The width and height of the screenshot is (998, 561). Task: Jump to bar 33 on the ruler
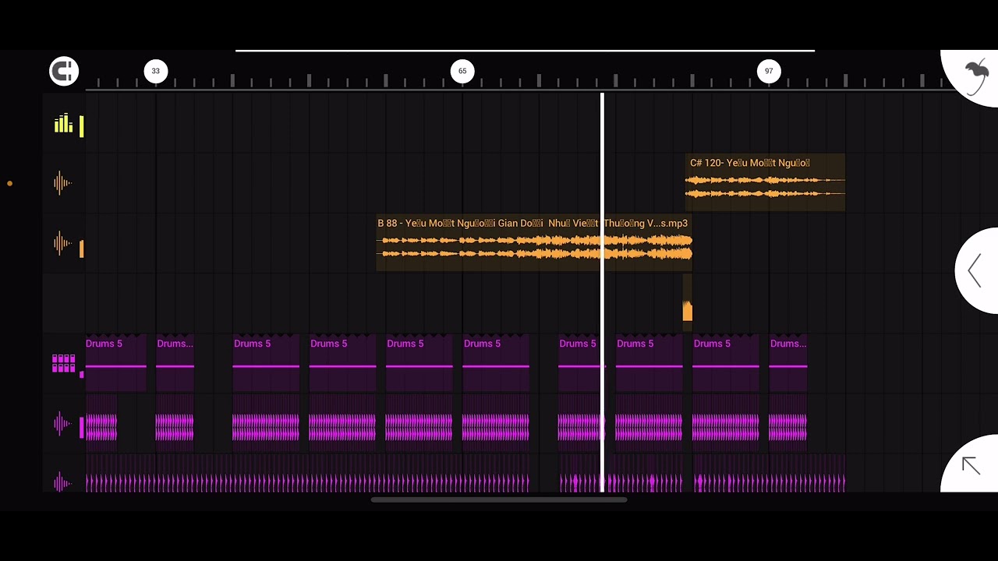pyautogui.click(x=156, y=71)
